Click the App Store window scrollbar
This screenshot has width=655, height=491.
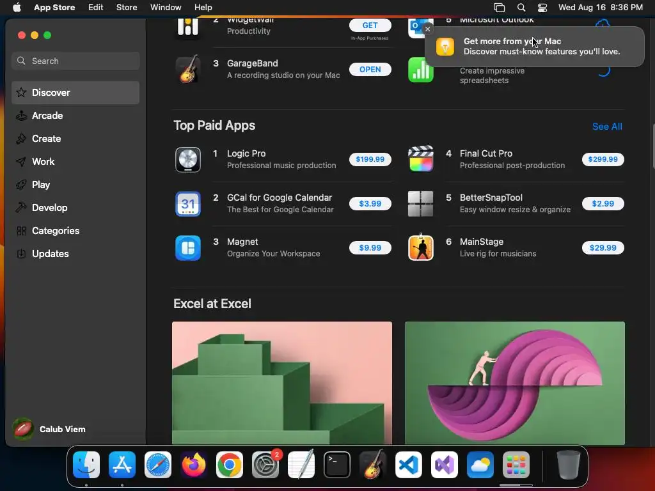pos(653,146)
